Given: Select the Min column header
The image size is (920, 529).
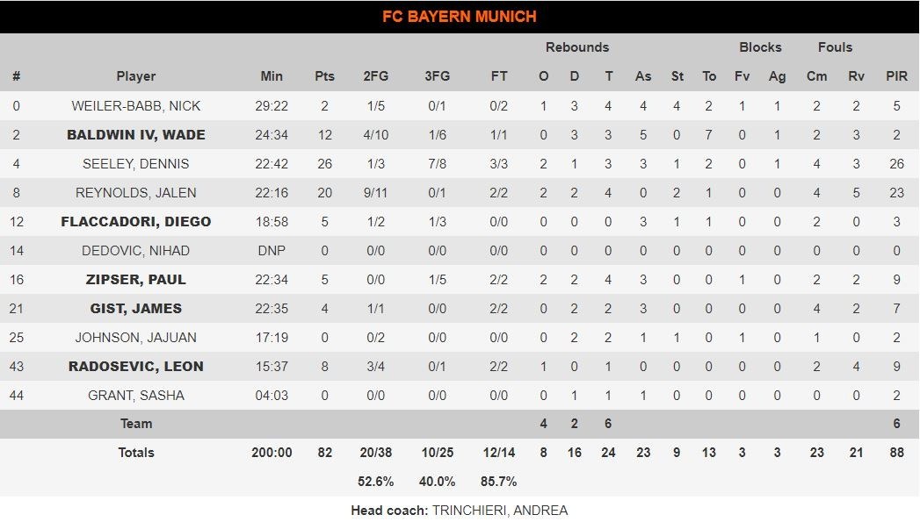Looking at the screenshot, I should pos(272,76).
